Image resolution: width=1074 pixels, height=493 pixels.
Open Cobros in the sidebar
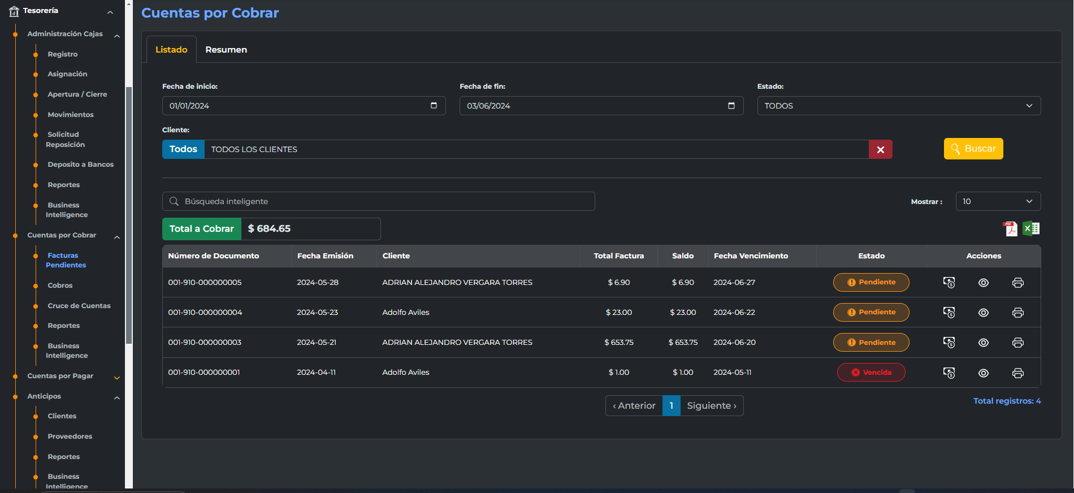pos(60,286)
